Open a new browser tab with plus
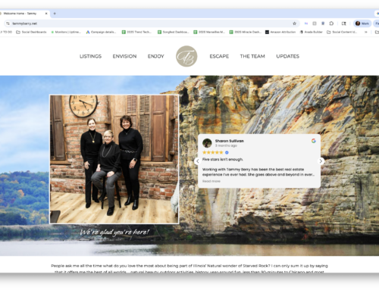Viewport: 379px width, 290px height. pos(55,14)
